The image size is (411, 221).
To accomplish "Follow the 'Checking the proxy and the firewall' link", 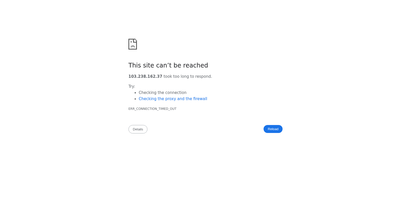I will (173, 99).
